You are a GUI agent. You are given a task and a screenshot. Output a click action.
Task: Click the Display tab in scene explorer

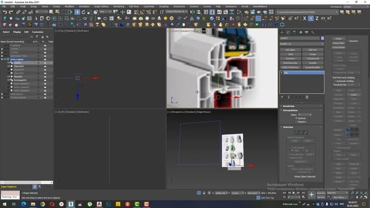pos(17,32)
